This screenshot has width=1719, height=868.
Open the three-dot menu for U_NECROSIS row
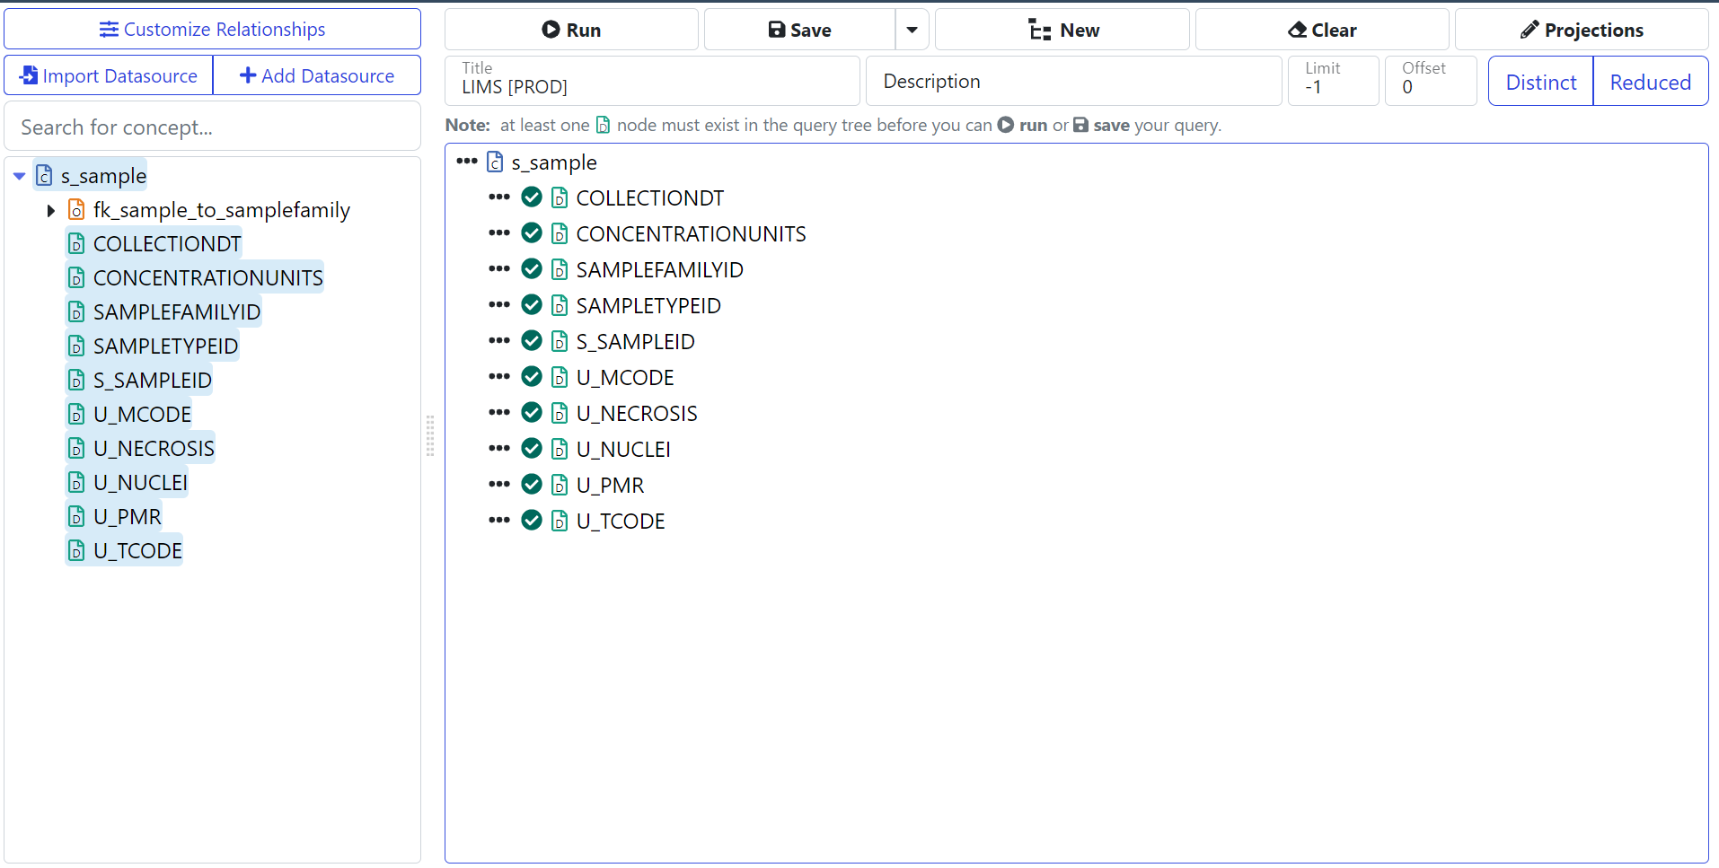click(498, 413)
